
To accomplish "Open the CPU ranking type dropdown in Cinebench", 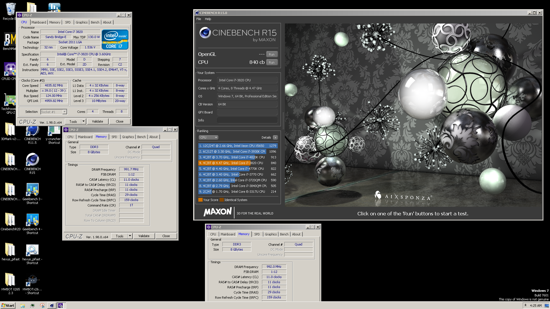I will pos(208,137).
